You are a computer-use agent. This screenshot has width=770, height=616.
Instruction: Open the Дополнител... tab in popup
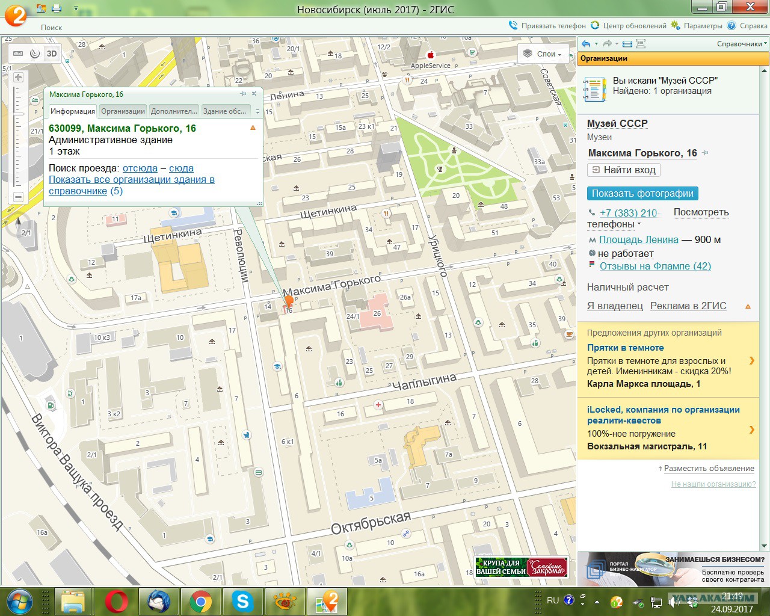tap(174, 111)
